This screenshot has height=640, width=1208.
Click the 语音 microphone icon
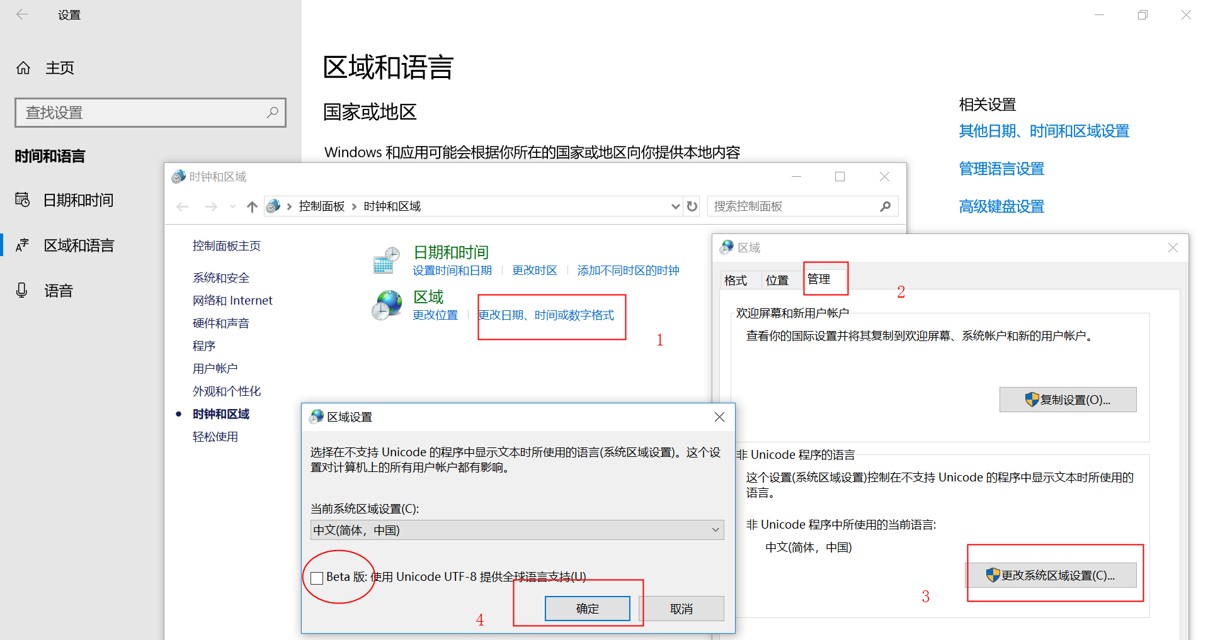[23, 290]
